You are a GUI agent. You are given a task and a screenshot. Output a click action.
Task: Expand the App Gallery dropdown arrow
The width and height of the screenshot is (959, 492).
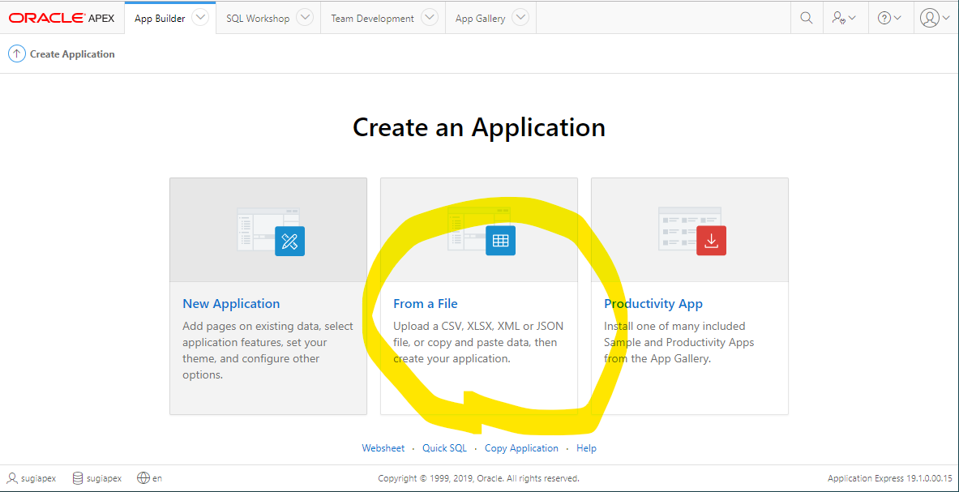click(520, 18)
